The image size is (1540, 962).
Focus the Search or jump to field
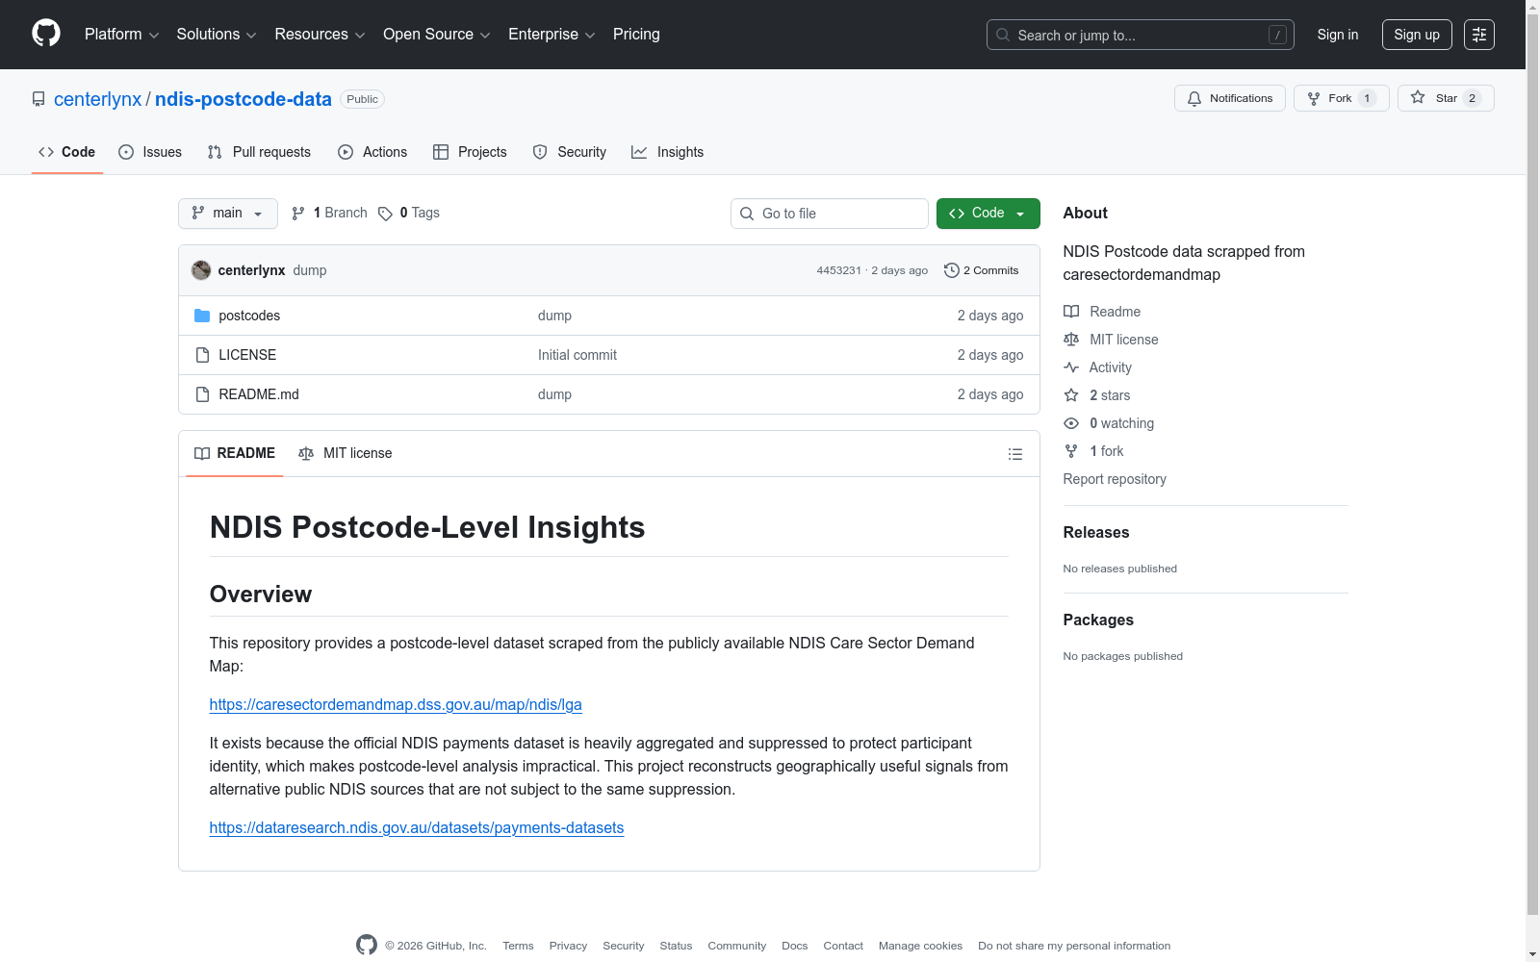(x=1141, y=35)
